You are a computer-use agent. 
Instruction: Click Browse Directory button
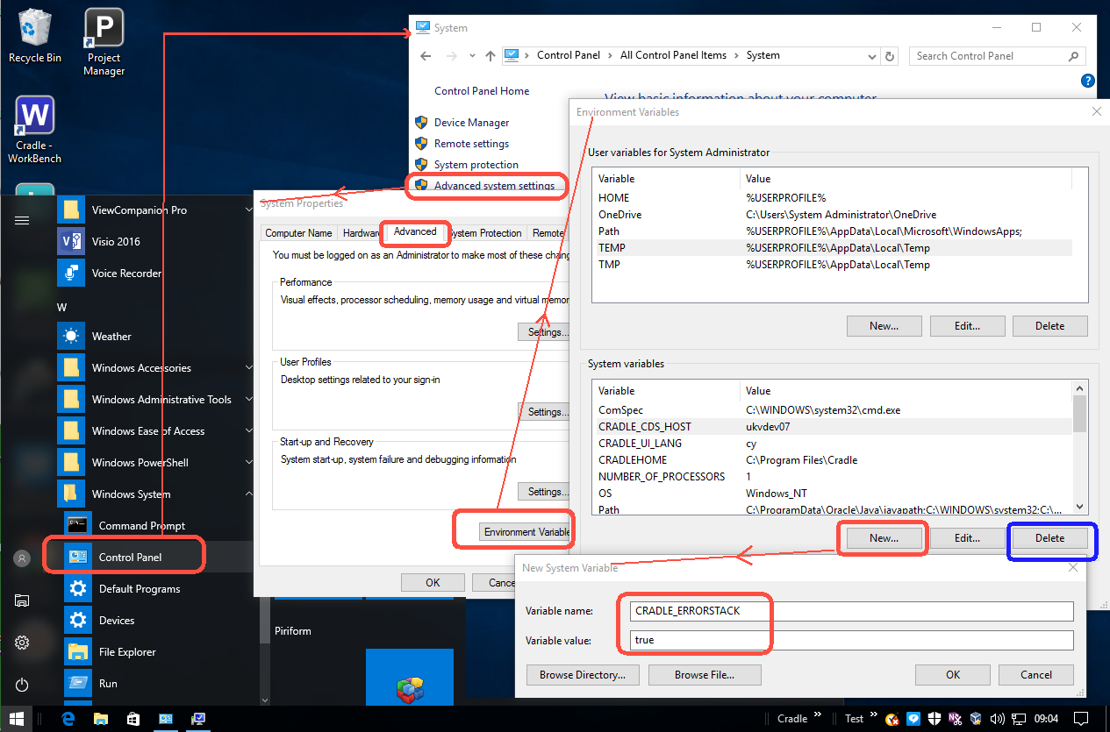coord(583,675)
